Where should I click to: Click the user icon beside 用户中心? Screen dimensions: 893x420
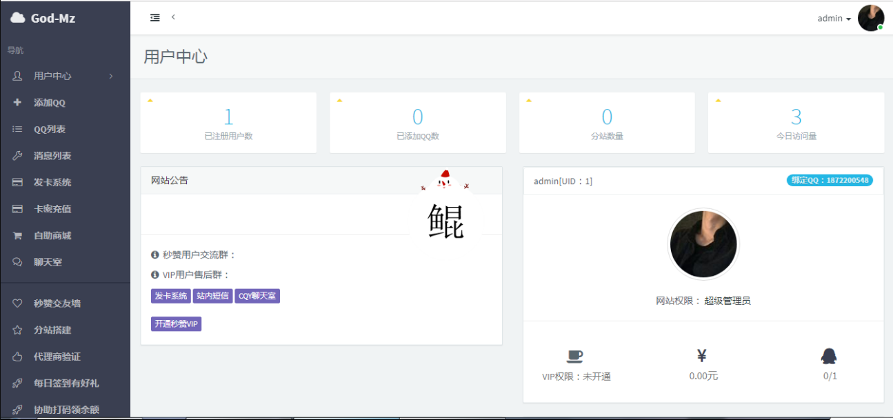point(17,76)
